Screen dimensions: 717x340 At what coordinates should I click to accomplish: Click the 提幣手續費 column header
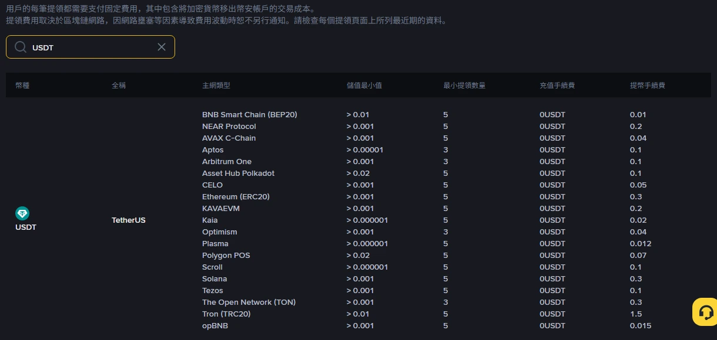click(x=648, y=86)
